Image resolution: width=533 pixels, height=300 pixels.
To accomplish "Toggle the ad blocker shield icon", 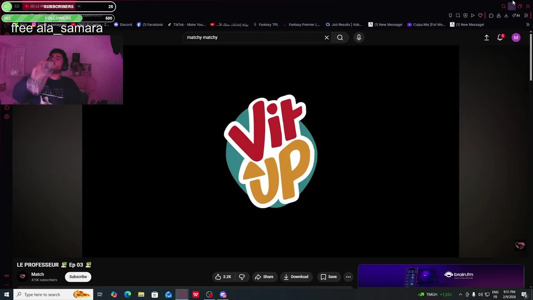I will point(465,15).
